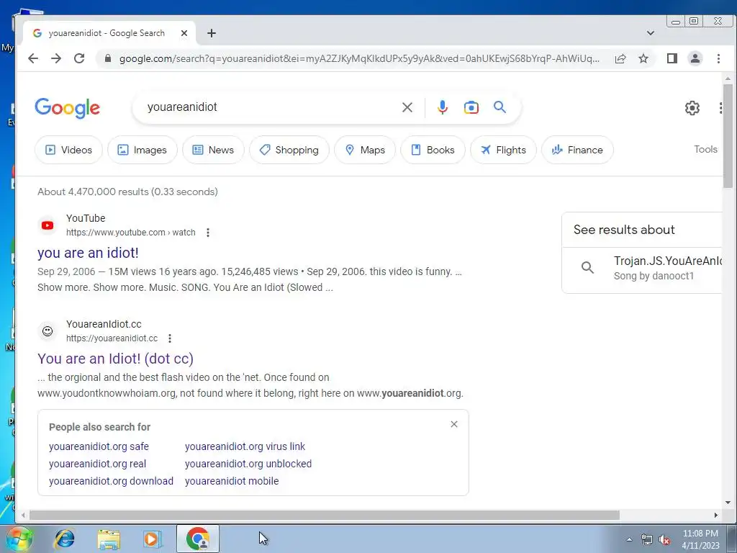Image resolution: width=737 pixels, height=553 pixels.
Task: Open the Chrome profile avatar
Action: pyautogui.click(x=695, y=58)
